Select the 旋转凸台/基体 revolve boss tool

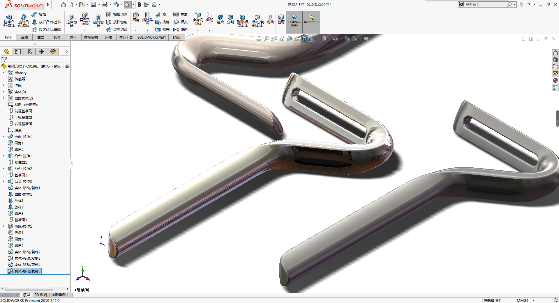click(x=23, y=21)
